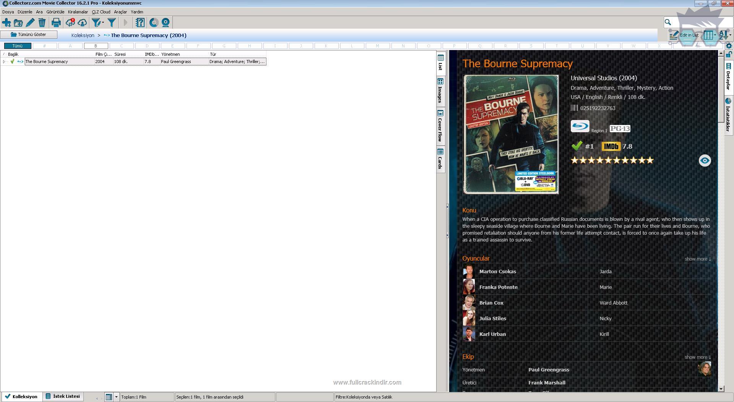
Task: Select the Tümü alphabet filter button
Action: [x=18, y=46]
